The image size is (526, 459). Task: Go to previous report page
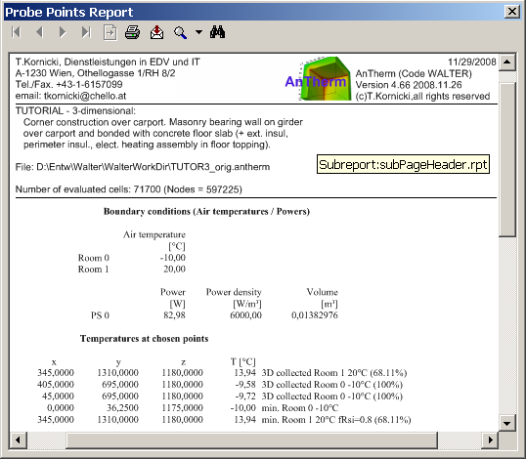click(x=39, y=32)
